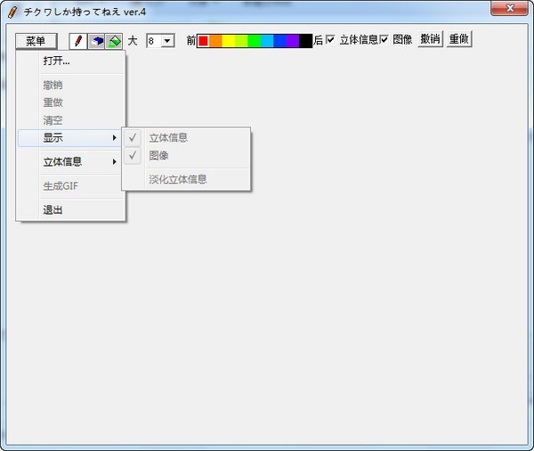Screen dimensions: 534x451
Task: Choose 撤销 in the dropdown menu
Action: click(71, 85)
